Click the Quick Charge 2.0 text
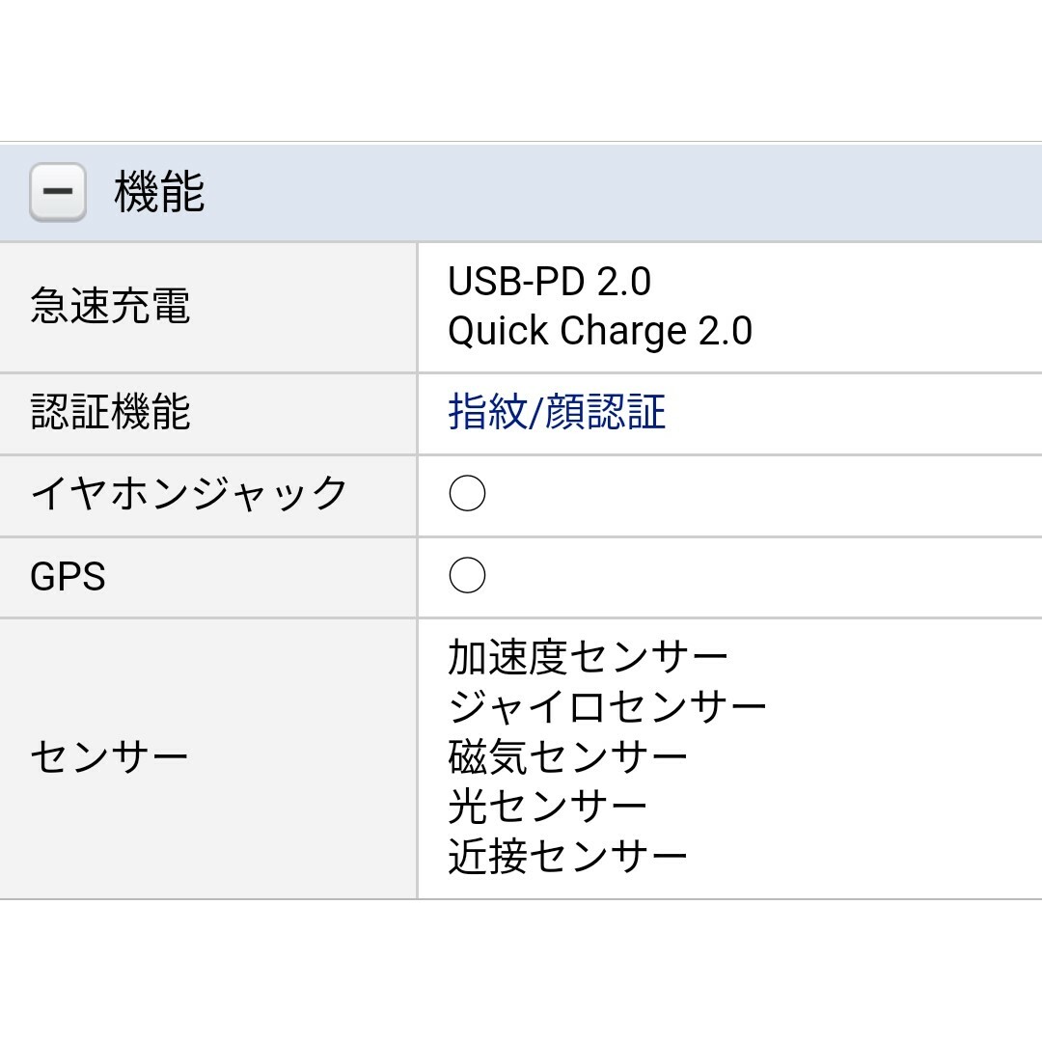The height and width of the screenshot is (1042, 1042). (x=600, y=331)
